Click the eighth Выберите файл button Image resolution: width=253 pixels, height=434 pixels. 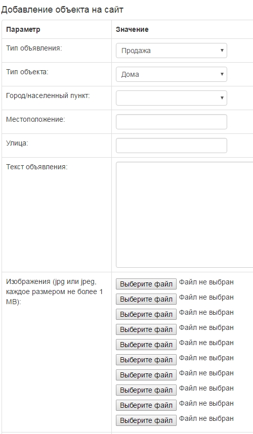pyautogui.click(x=146, y=390)
